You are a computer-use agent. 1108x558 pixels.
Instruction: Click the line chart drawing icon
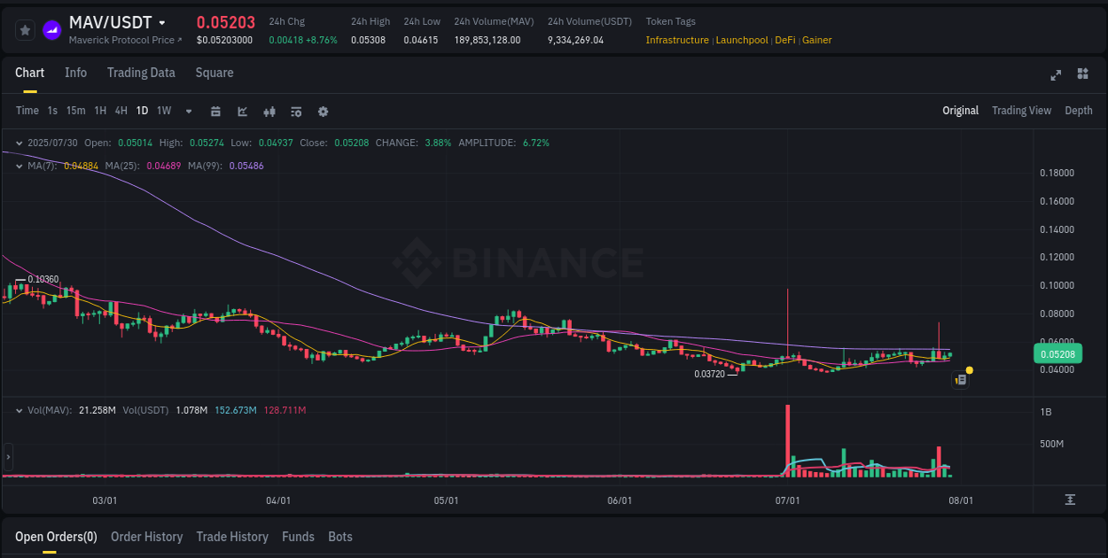(x=242, y=112)
